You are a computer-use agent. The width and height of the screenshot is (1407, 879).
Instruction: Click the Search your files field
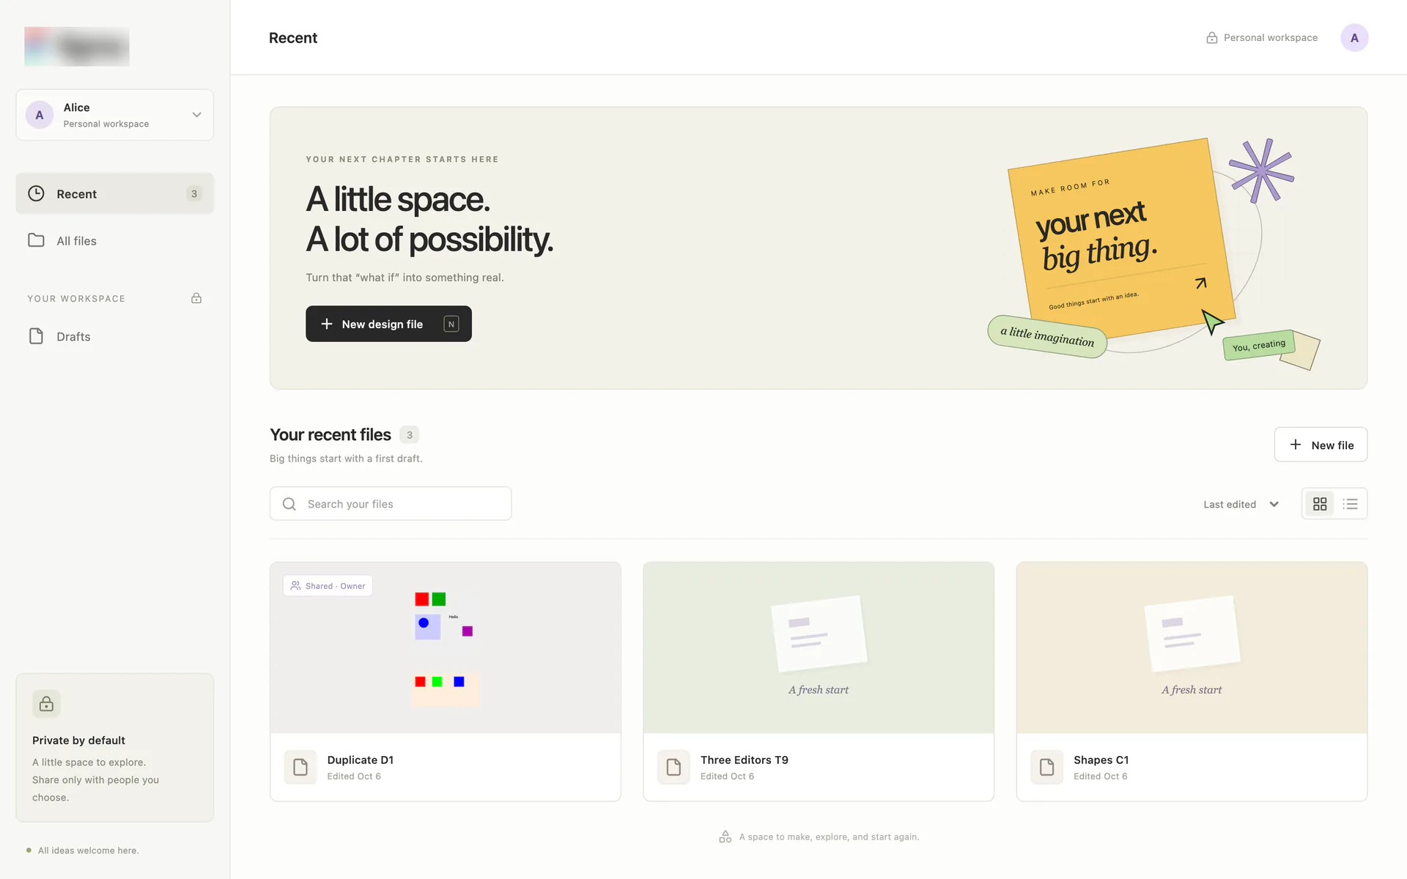(x=391, y=504)
